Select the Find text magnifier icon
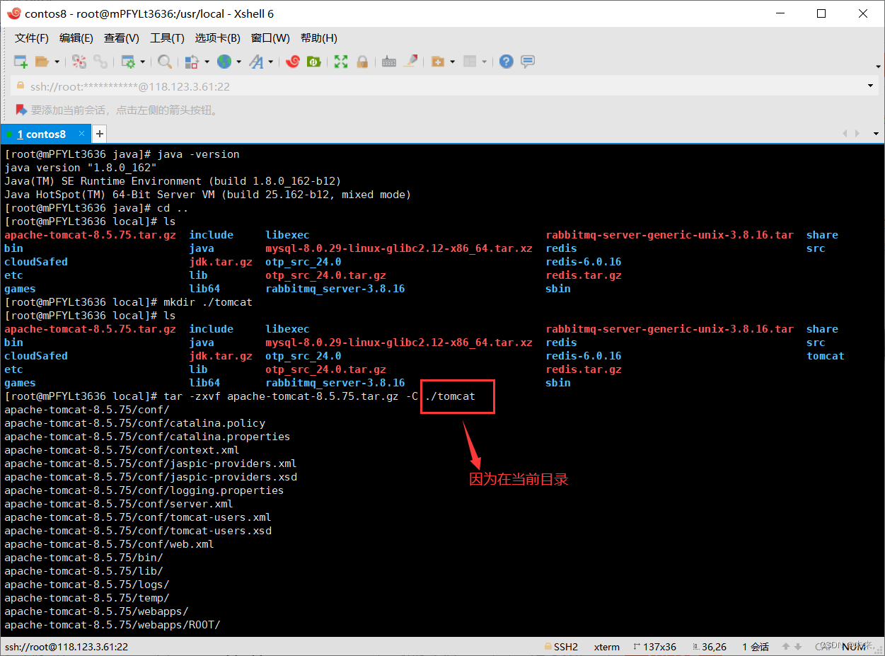This screenshot has width=885, height=656. (x=163, y=62)
